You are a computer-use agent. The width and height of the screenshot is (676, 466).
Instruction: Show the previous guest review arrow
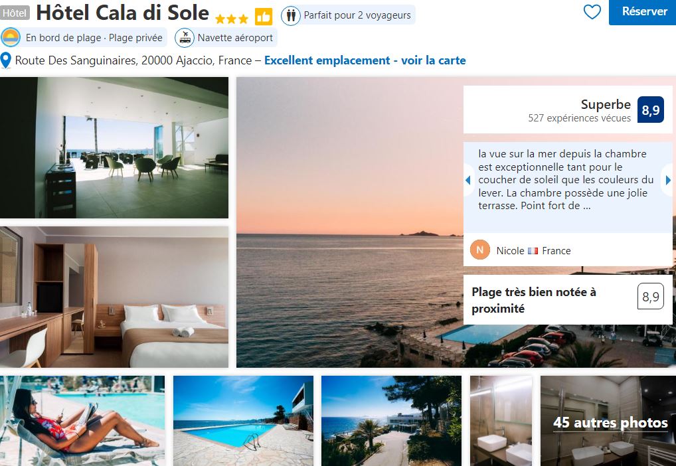pyautogui.click(x=468, y=180)
